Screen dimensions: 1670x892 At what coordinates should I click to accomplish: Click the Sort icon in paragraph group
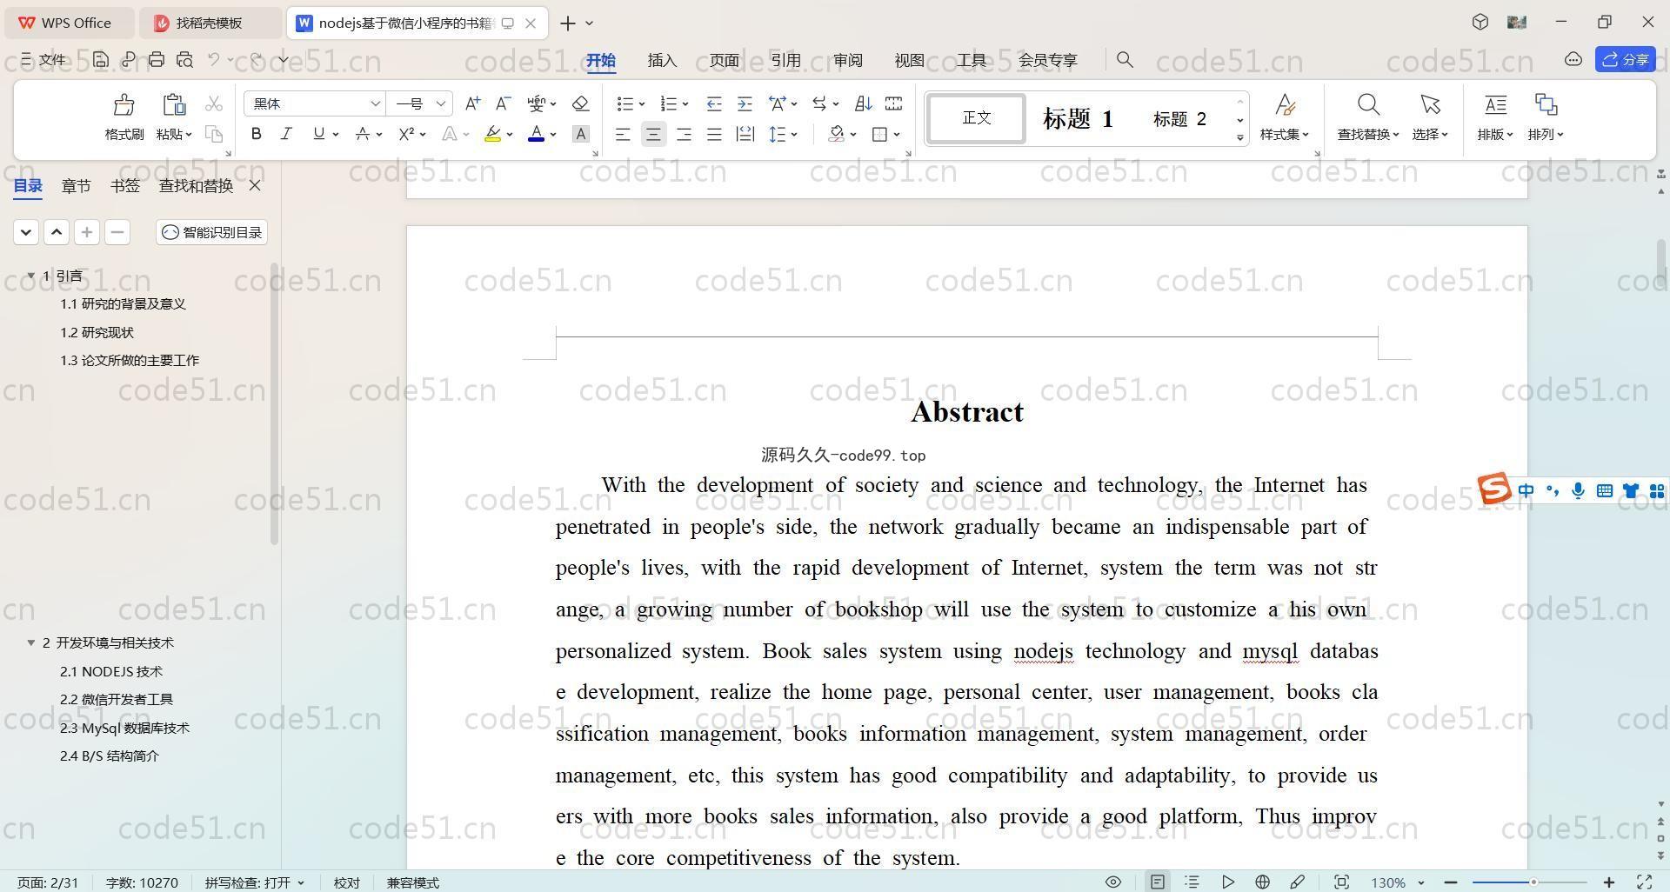coord(863,103)
